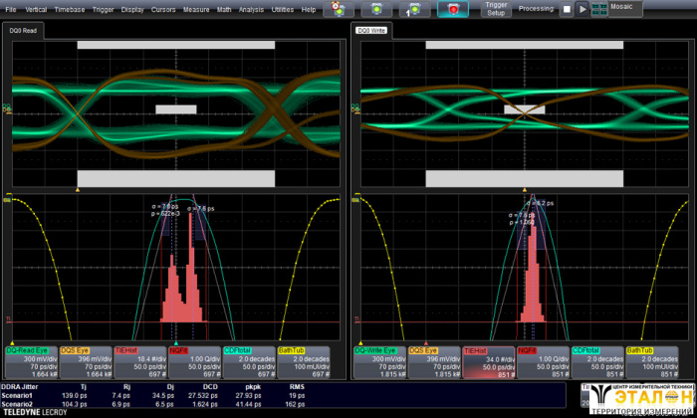Switch to the DQ0 Write tab
Viewport: 697px width, 418px height.
(x=372, y=31)
